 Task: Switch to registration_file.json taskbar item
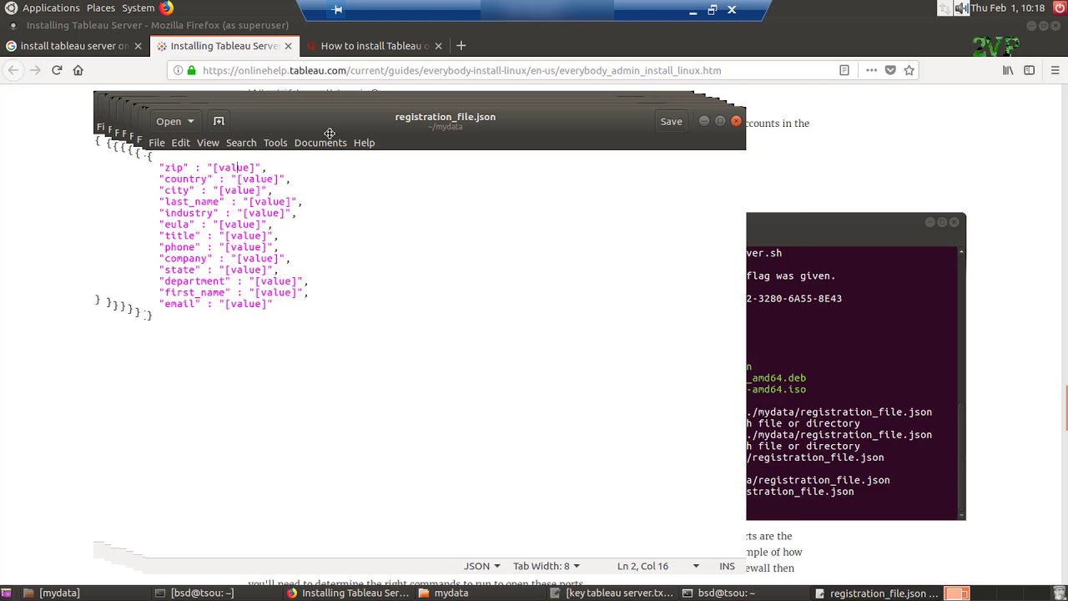coord(876,593)
